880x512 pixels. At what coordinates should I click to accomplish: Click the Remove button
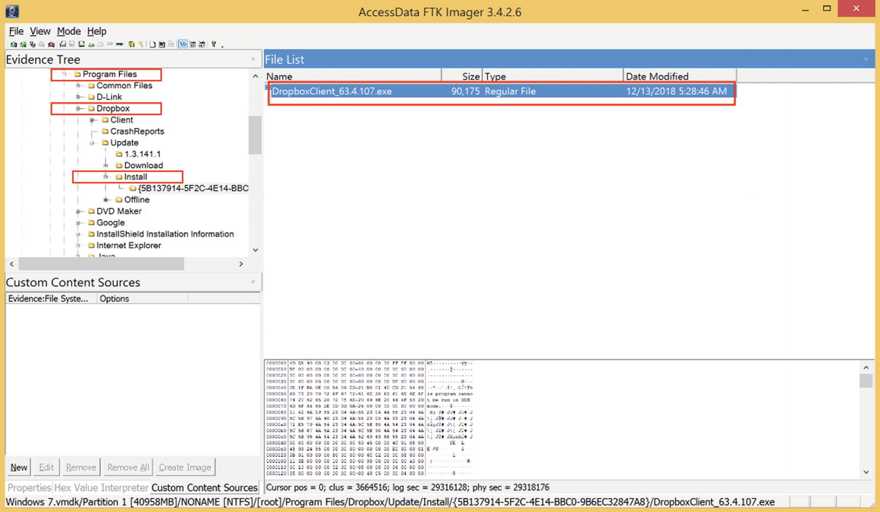point(81,467)
